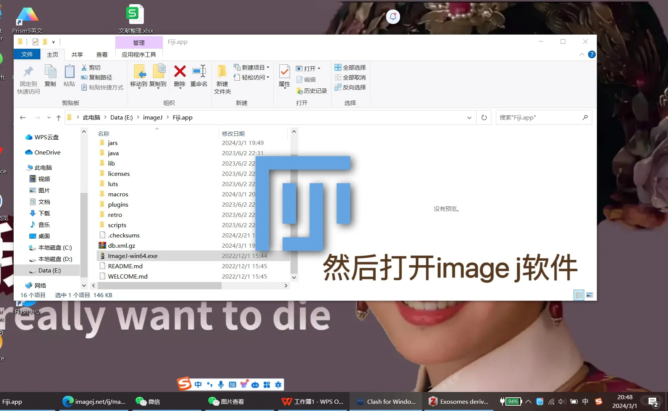Open the 共享 (Share) ribbon tab
Viewport: 668px width, 411px height.
coord(77,54)
